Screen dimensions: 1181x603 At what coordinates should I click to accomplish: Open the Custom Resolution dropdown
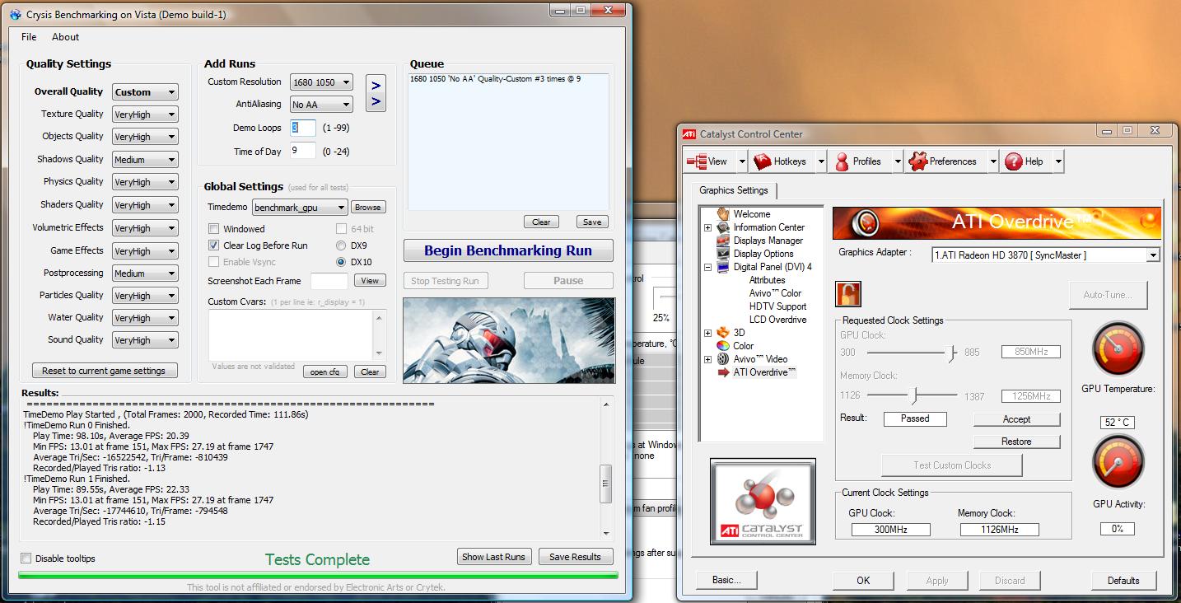pos(321,82)
